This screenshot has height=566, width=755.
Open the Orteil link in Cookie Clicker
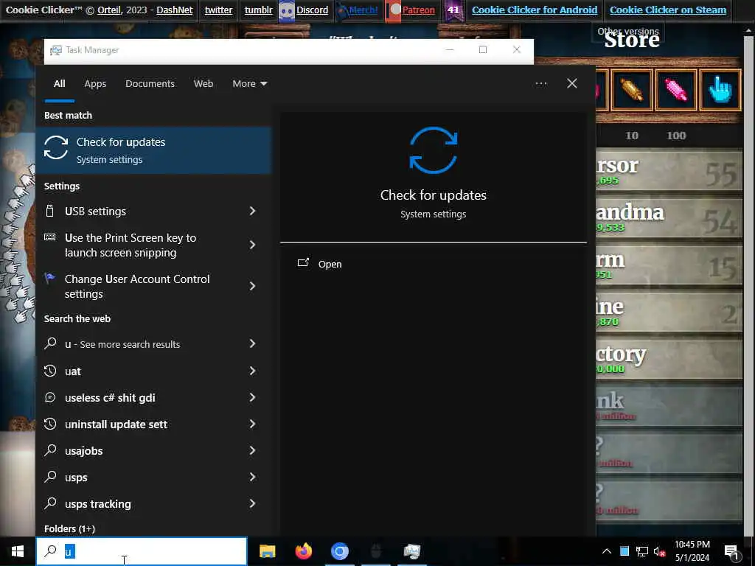[x=109, y=10]
